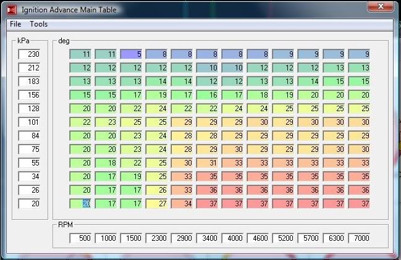Select cell 18 in the 156 kPa row
Viewport: 401px width, 260px height.
point(258,95)
